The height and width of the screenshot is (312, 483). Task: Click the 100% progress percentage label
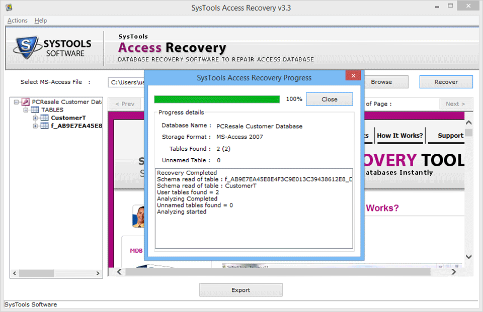pos(294,99)
